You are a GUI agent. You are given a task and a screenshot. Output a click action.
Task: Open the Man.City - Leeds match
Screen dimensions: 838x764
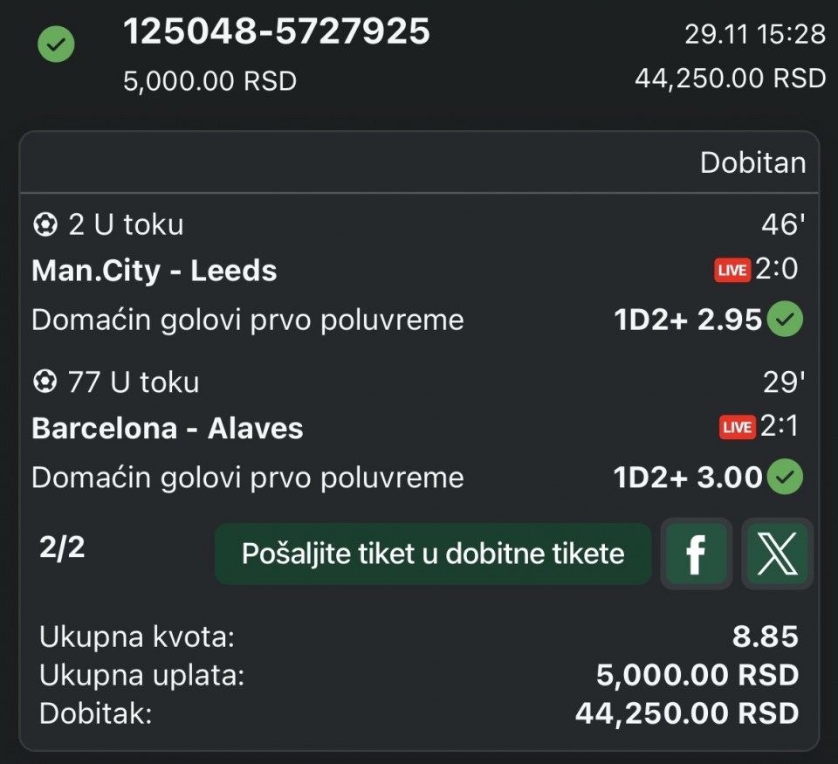[155, 271]
